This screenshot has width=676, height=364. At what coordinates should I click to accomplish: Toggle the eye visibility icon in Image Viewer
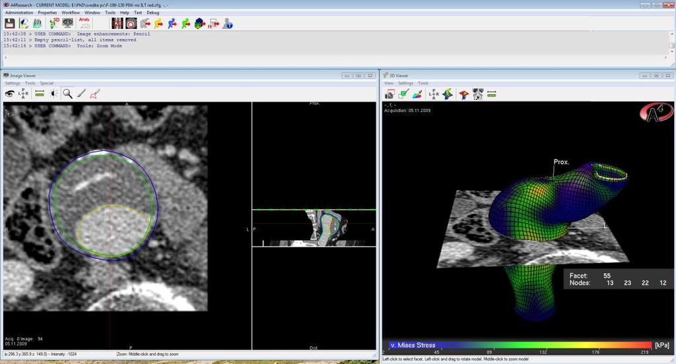coord(9,94)
